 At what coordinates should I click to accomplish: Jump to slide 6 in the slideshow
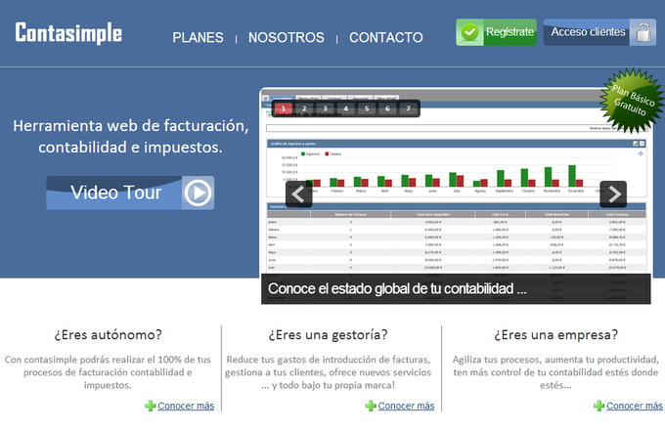[x=387, y=108]
